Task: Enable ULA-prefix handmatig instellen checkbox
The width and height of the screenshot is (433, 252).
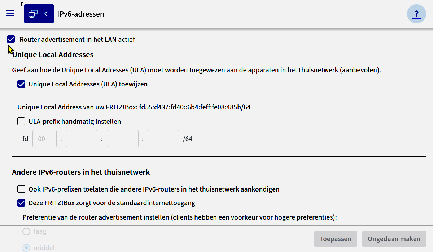Action: 21,121
